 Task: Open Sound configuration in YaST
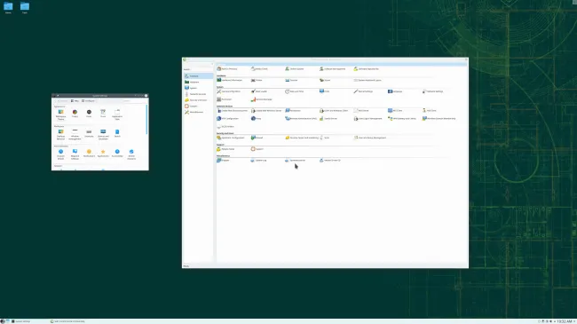click(325, 80)
